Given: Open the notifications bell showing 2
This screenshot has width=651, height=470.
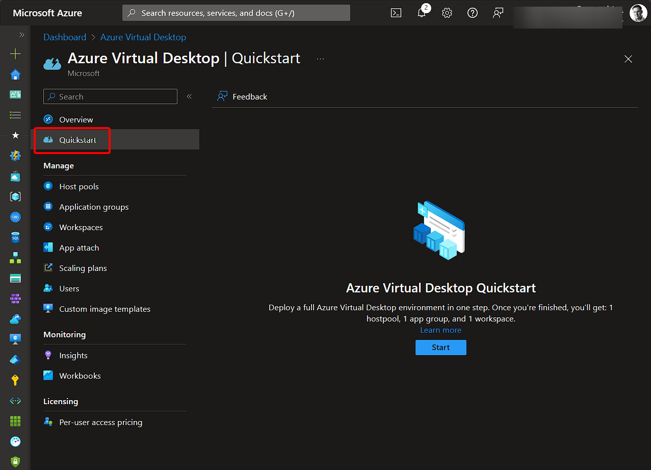Looking at the screenshot, I should tap(422, 12).
